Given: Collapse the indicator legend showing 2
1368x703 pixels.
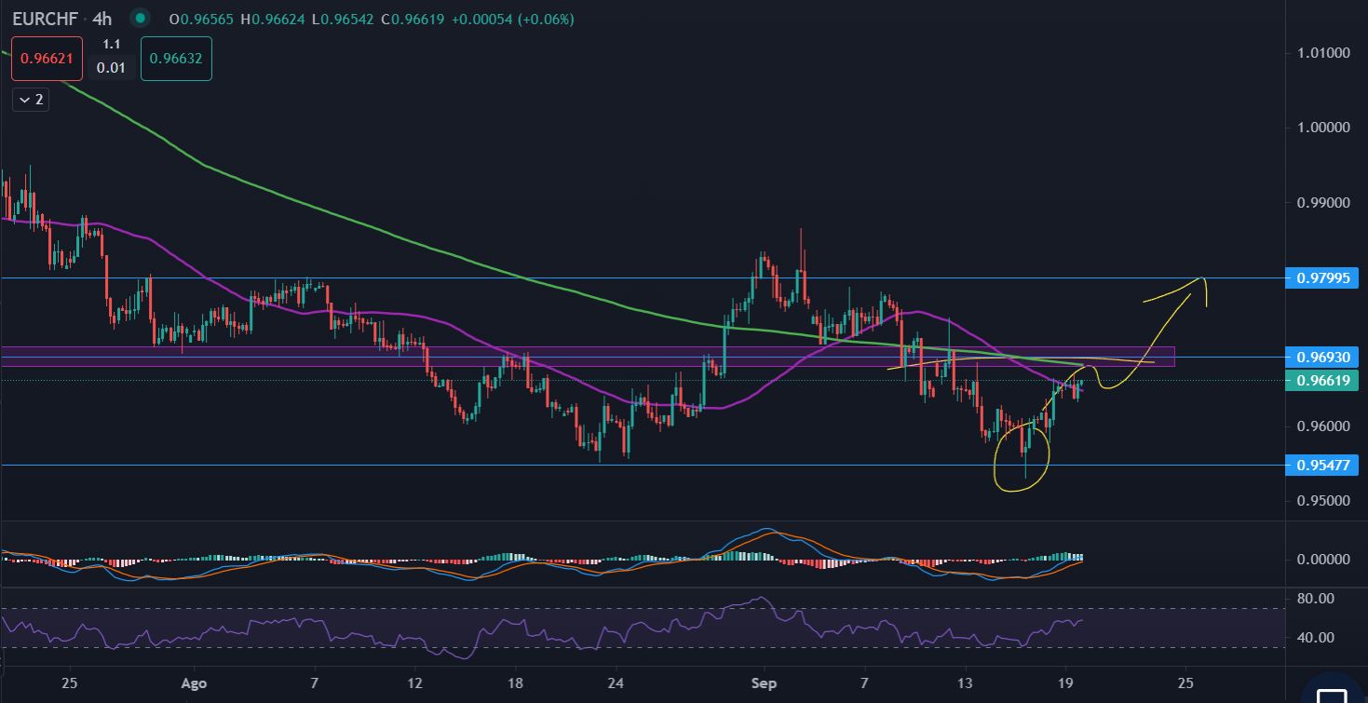Looking at the screenshot, I should (x=30, y=100).
